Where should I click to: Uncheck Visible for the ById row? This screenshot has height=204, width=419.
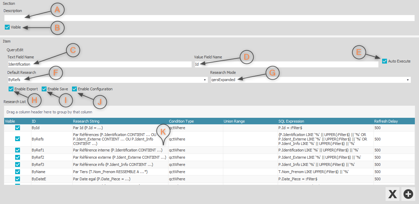(18, 128)
